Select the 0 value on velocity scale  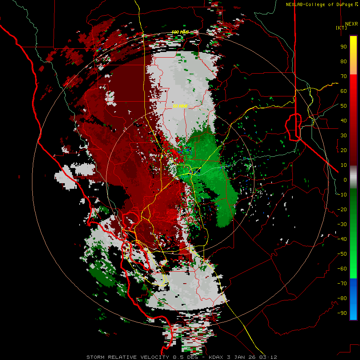pos(345,180)
